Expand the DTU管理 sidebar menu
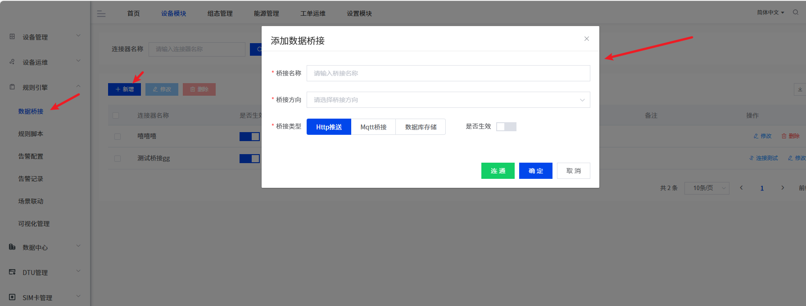The image size is (806, 306). (x=78, y=271)
